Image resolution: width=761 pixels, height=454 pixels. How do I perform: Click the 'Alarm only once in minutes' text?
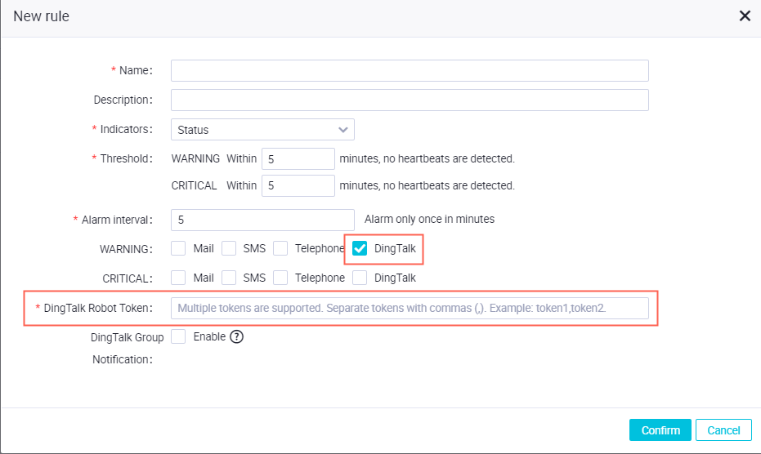point(429,219)
